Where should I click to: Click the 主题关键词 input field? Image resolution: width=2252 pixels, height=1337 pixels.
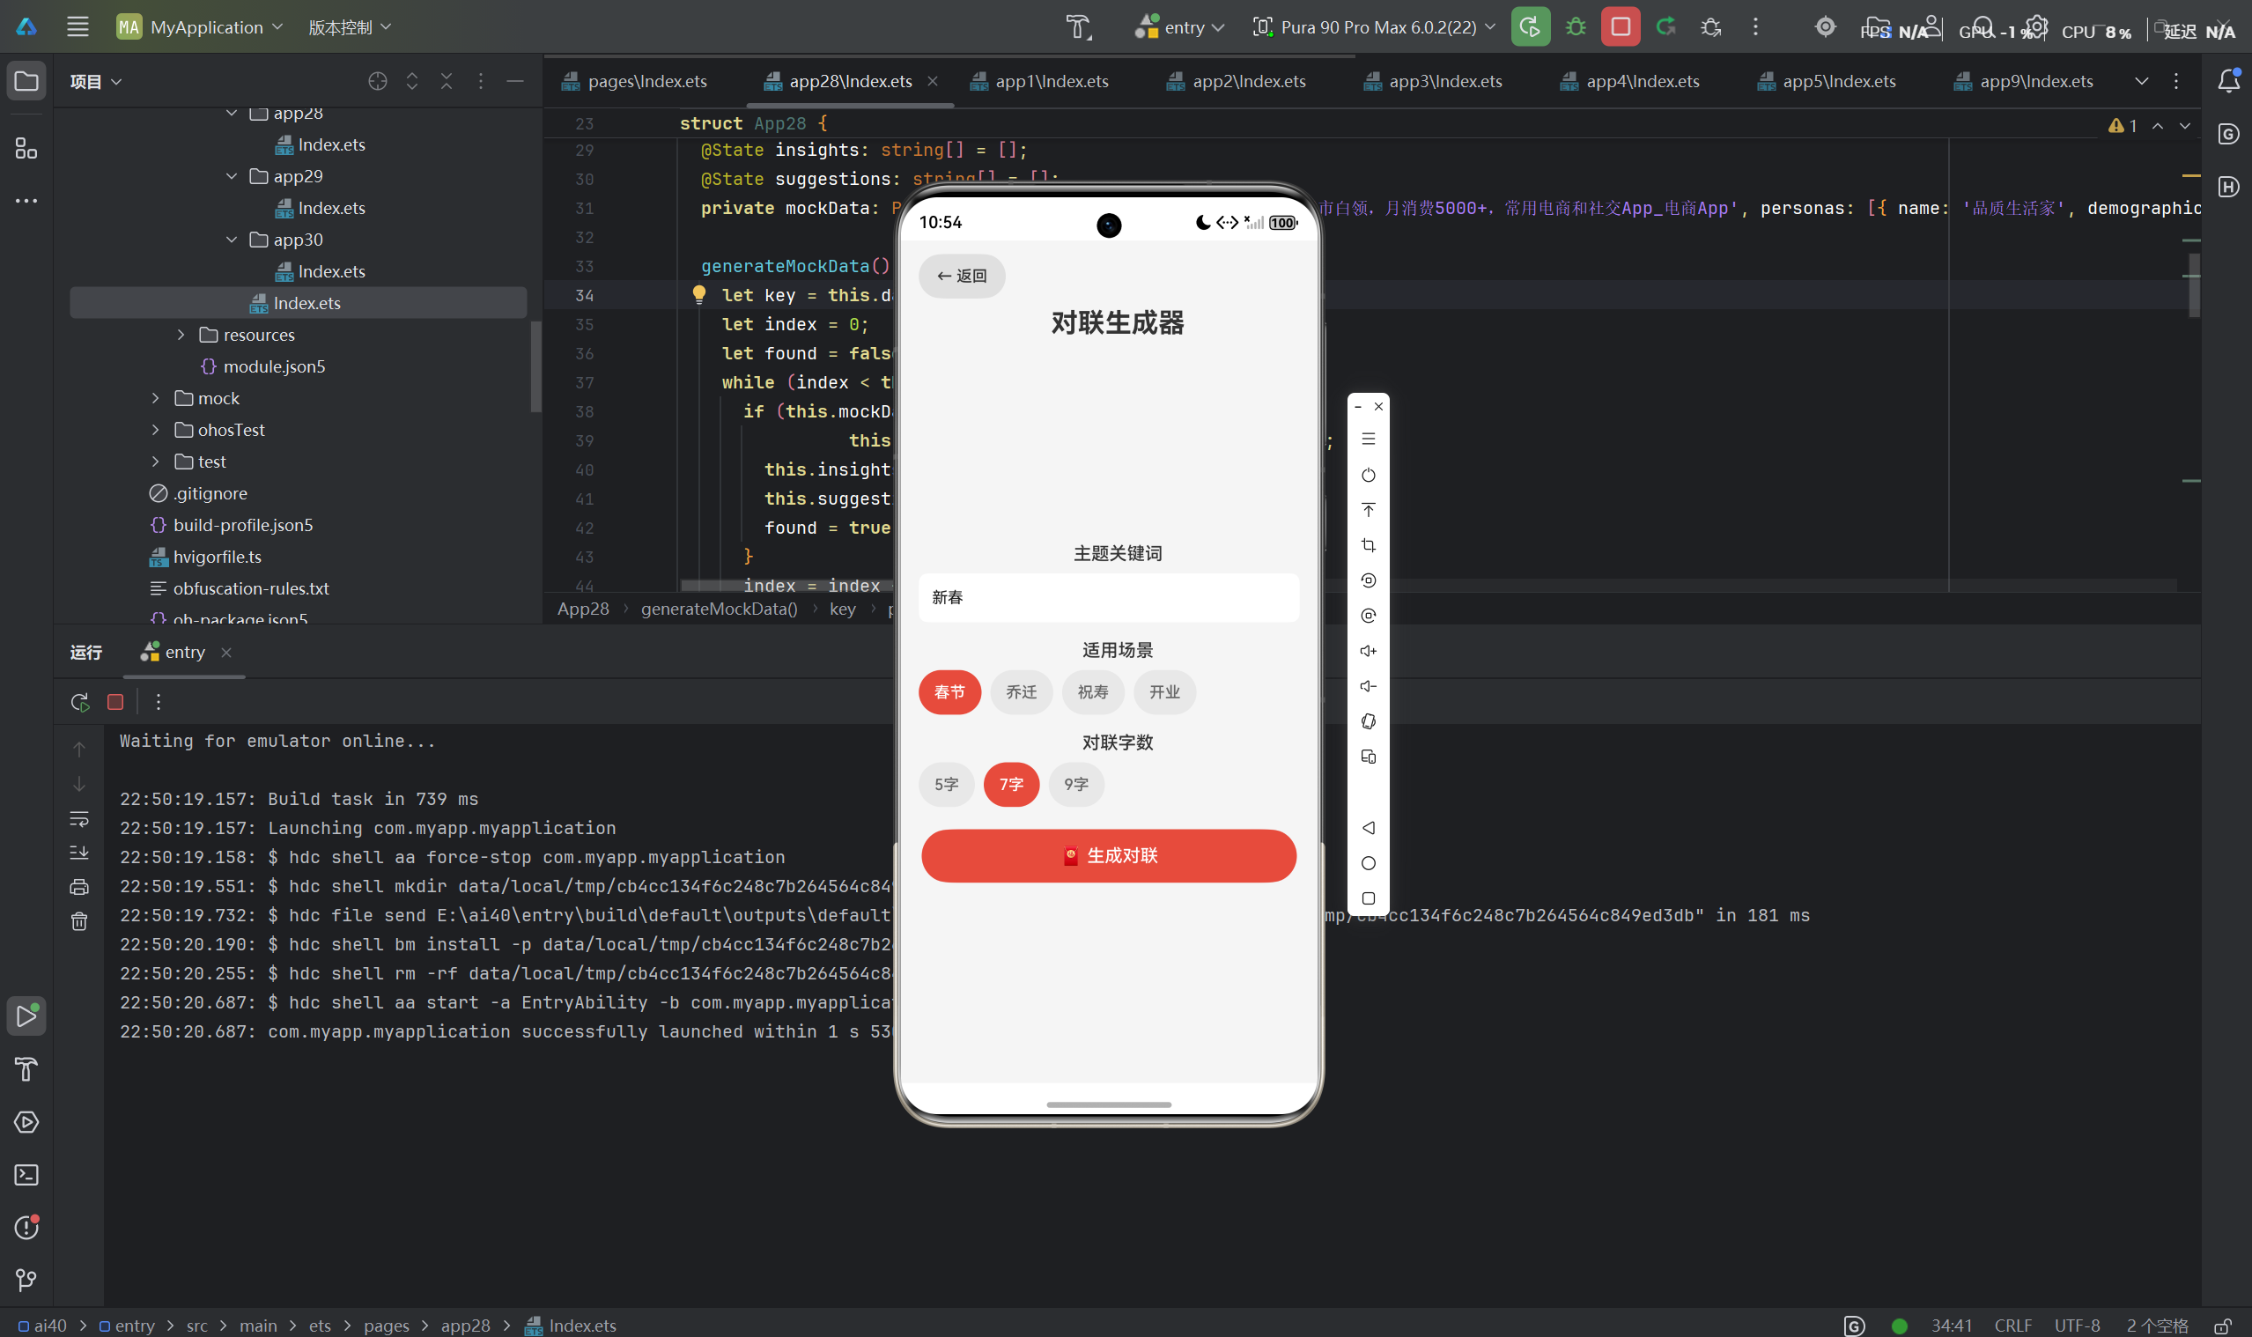(1109, 597)
